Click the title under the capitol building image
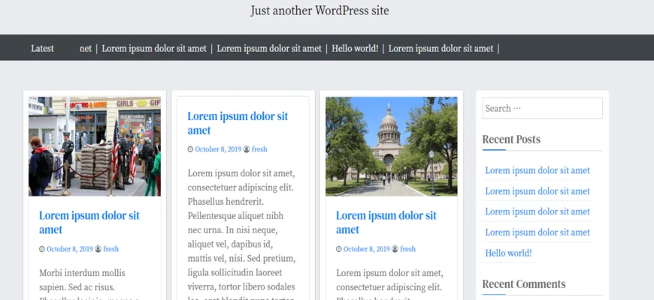Screen dimensions: 654x300 (386, 223)
